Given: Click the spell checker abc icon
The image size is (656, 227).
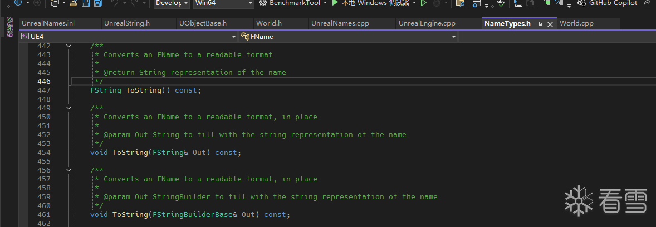Looking at the screenshot, I should coord(501,3).
